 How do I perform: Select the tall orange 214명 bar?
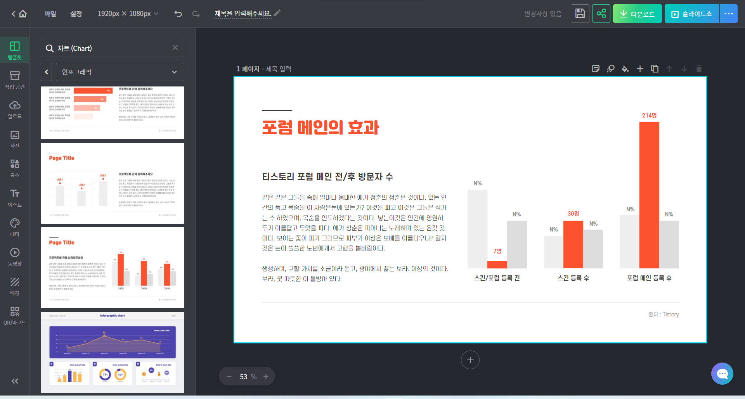point(649,195)
